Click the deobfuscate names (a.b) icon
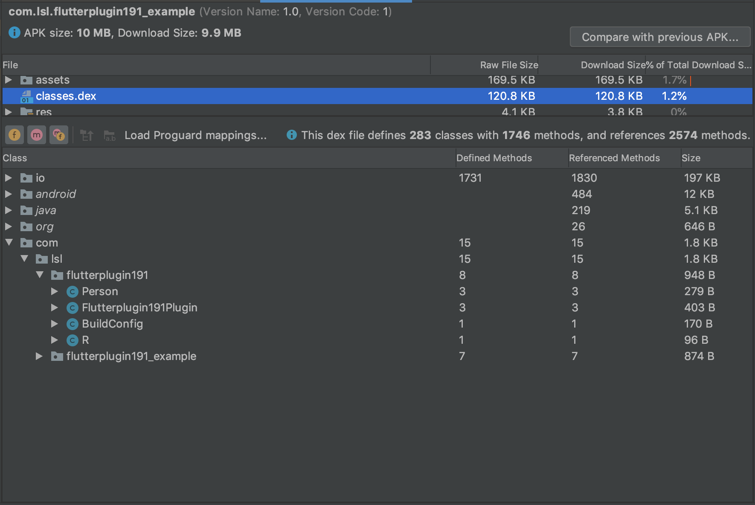This screenshot has height=505, width=755. [x=110, y=136]
